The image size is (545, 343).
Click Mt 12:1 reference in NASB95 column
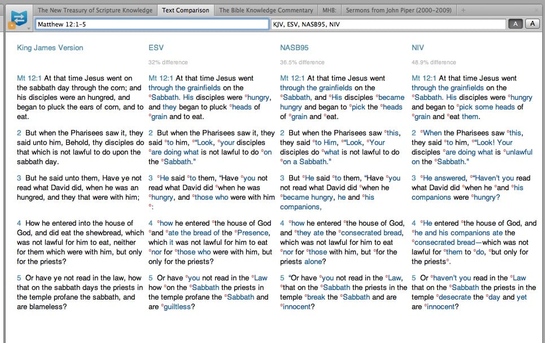tap(293, 78)
